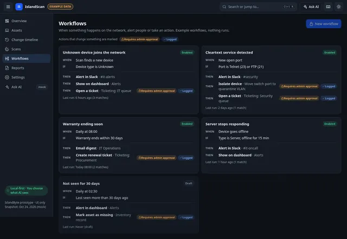This screenshot has height=239, width=347.
Task: Open Server stops responding workflow
Action: pyautogui.click(x=227, y=124)
